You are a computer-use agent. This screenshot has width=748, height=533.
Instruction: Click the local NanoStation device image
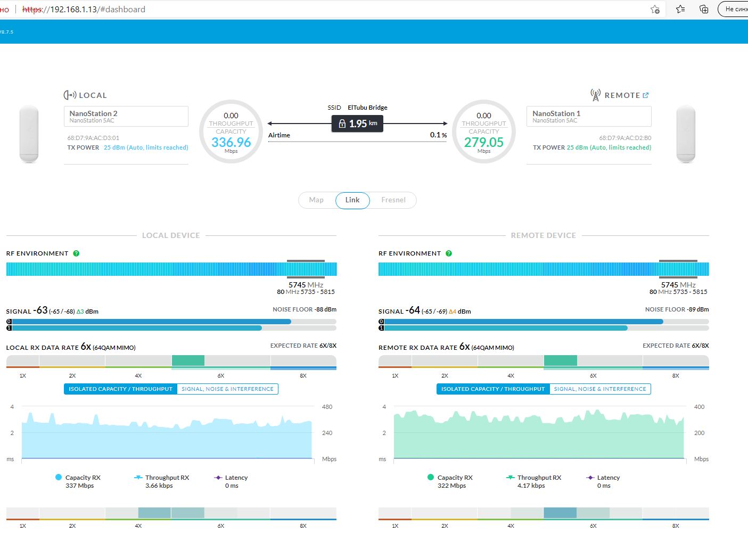pos(29,134)
